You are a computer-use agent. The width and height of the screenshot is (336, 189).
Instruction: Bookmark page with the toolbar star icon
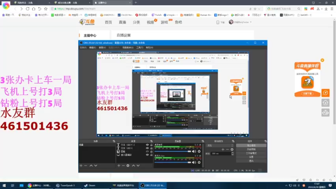pos(46,9)
